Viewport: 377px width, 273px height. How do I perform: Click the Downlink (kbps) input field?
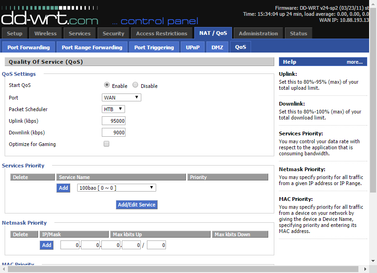click(114, 133)
